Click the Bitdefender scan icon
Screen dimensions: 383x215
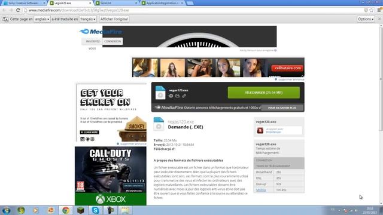260,130
